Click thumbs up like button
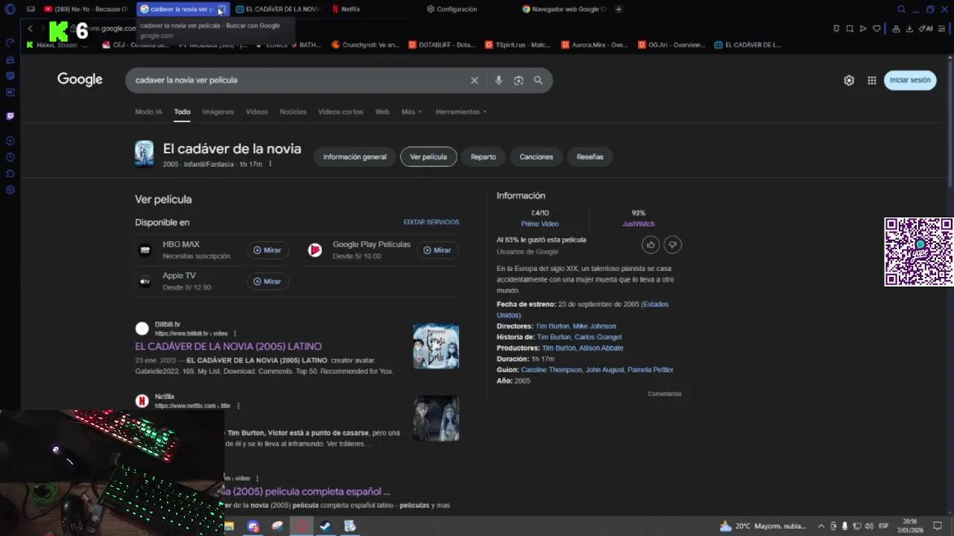The width and height of the screenshot is (954, 536). pyautogui.click(x=651, y=245)
